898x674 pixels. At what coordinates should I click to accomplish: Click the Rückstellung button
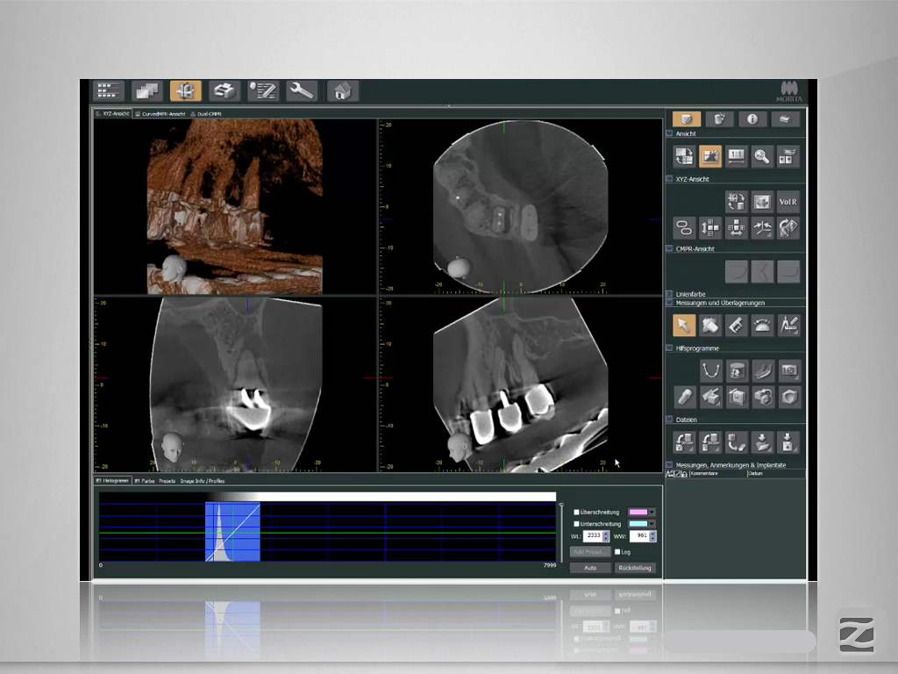pyautogui.click(x=635, y=568)
